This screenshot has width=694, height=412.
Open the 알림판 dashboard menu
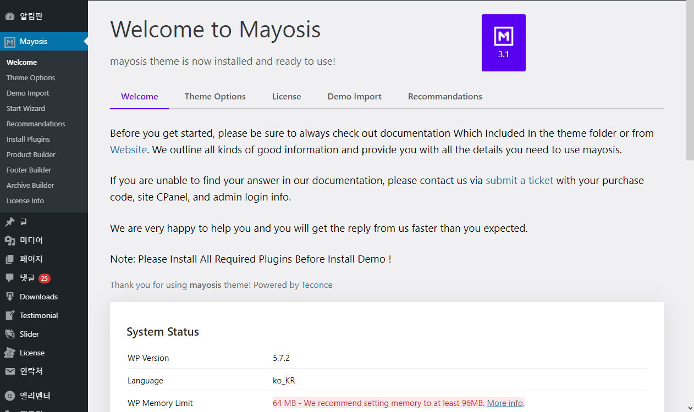(44, 16)
